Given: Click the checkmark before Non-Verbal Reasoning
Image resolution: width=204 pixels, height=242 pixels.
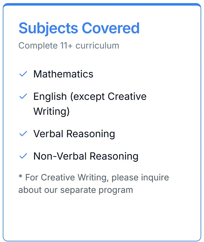Looking at the screenshot, I should [23, 156].
